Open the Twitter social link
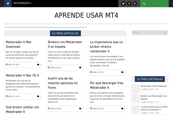This screenshot has width=173, height=115. pos(123,4)
